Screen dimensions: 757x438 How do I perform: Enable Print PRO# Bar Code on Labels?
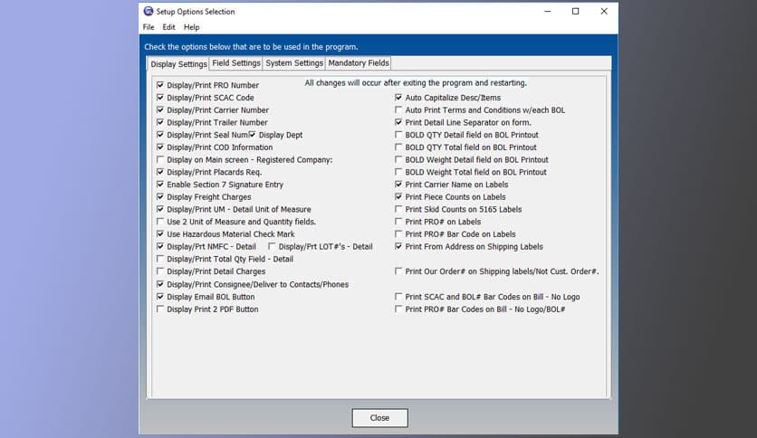(398, 234)
